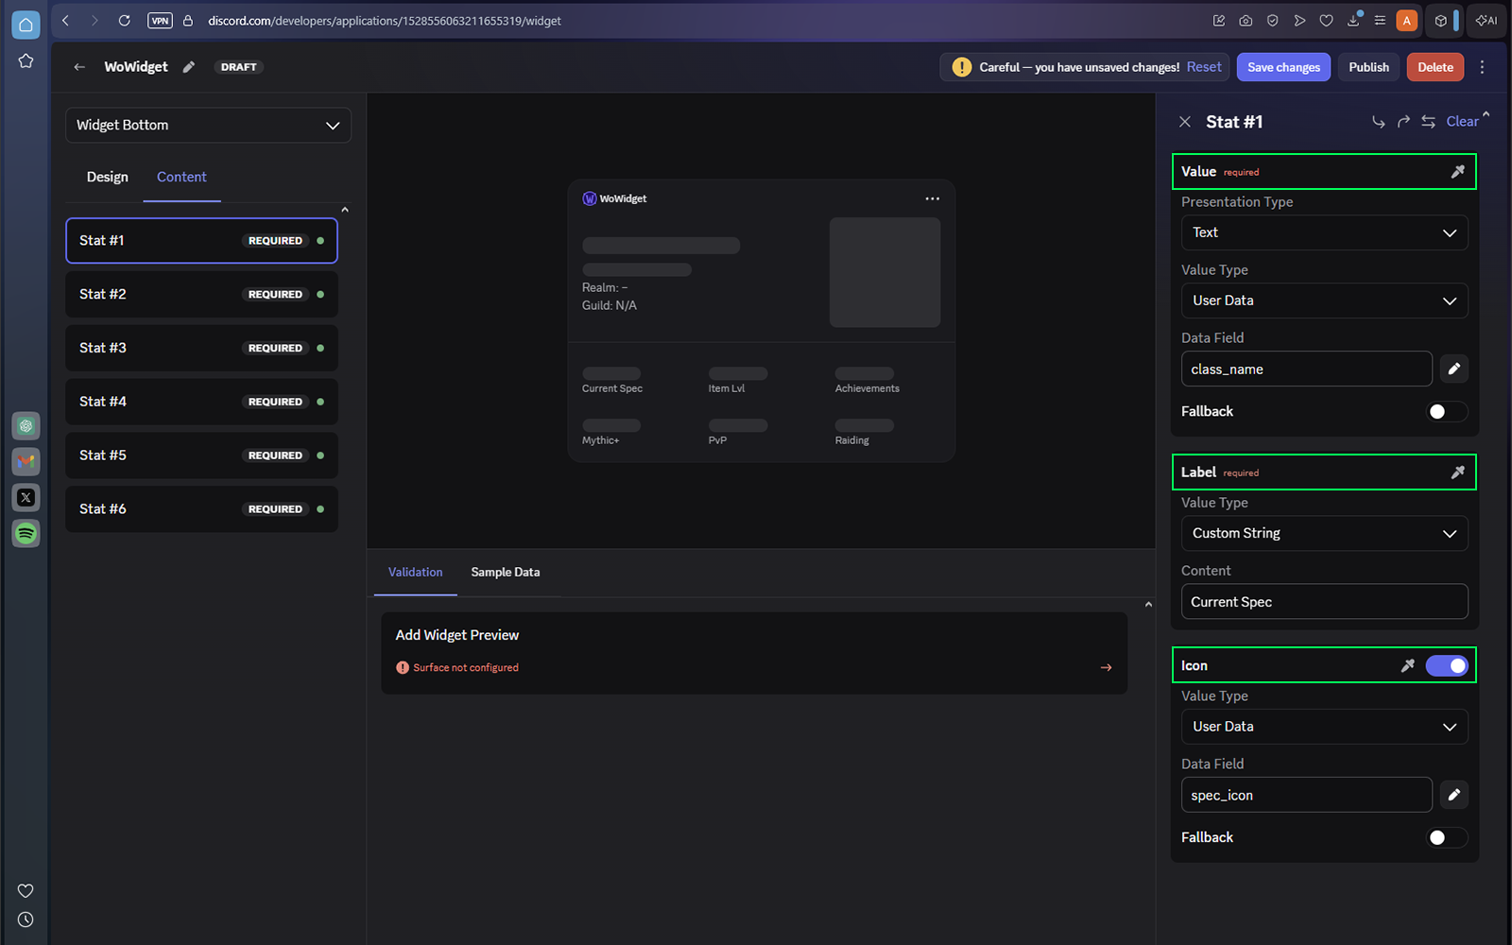
Task: Open the Value section Value Type dropdown
Action: click(1324, 301)
